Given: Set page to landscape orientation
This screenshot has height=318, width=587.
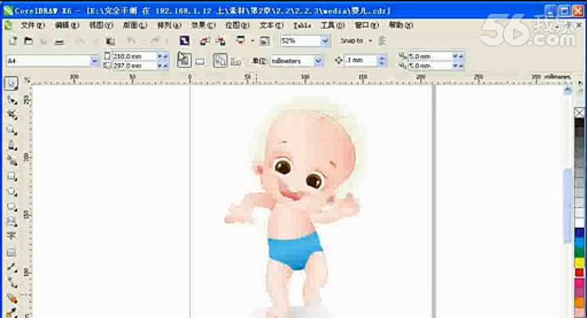Looking at the screenshot, I should coord(200,61).
